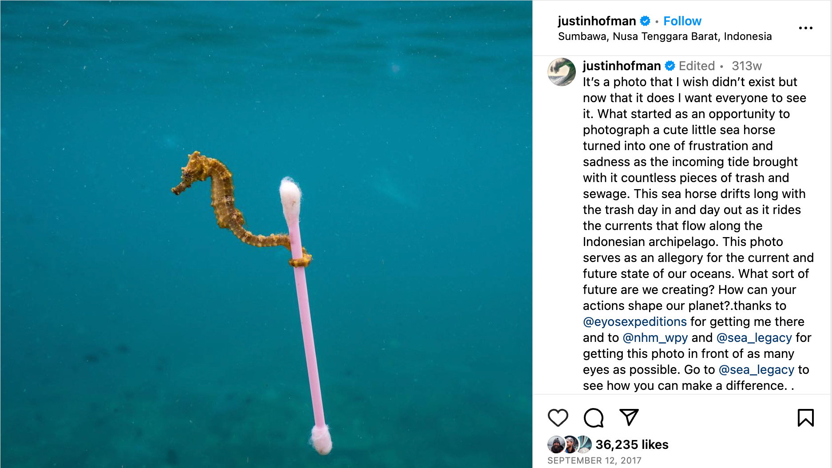This screenshot has height=468, width=832.
Task: Open comments with the speech bubble icon
Action: (x=593, y=417)
